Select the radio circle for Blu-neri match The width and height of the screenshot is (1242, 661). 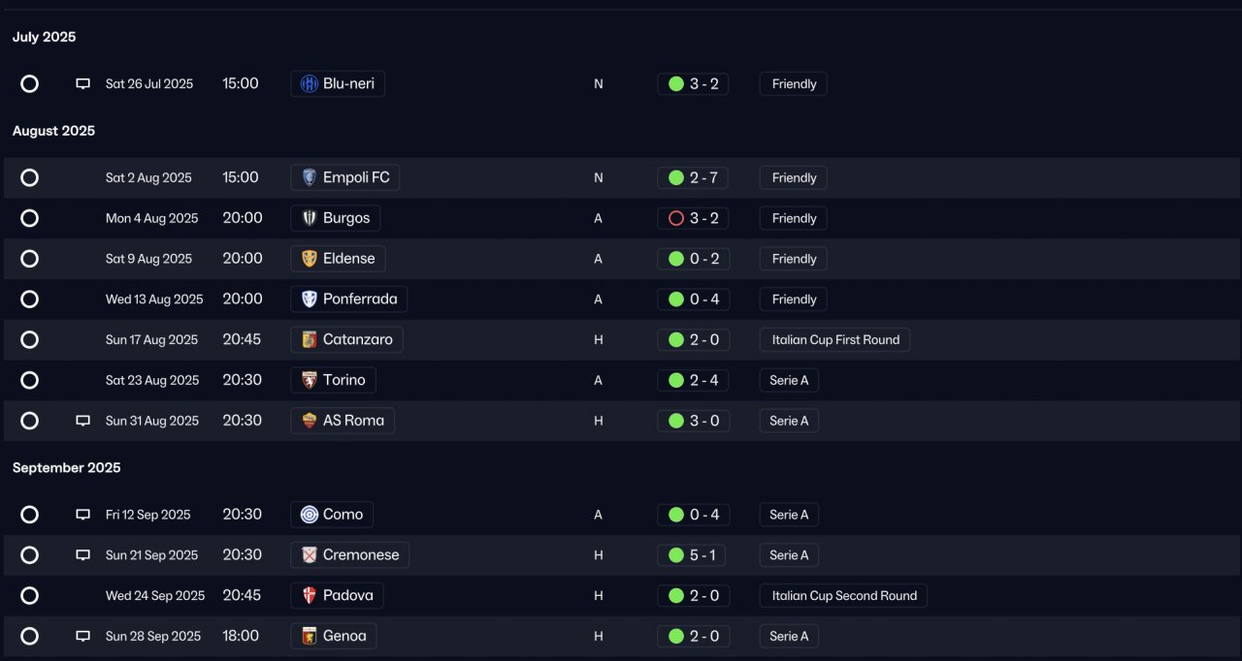[30, 84]
